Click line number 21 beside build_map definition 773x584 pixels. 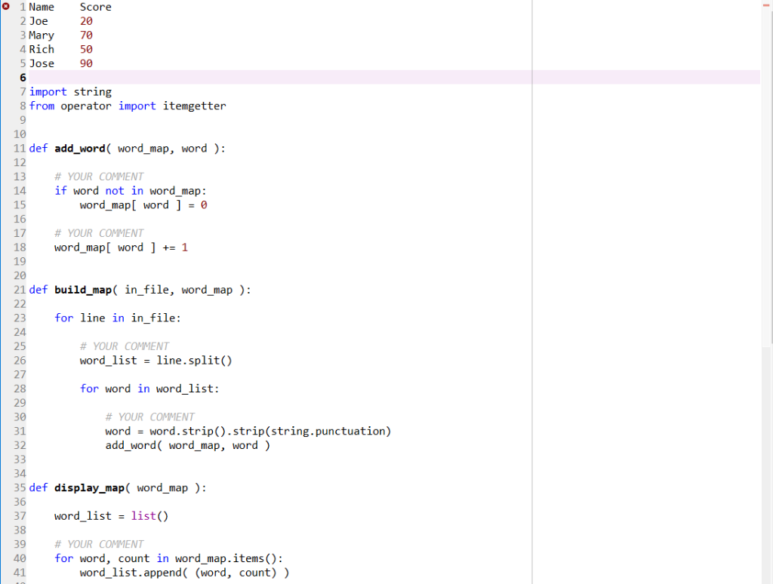(19, 290)
